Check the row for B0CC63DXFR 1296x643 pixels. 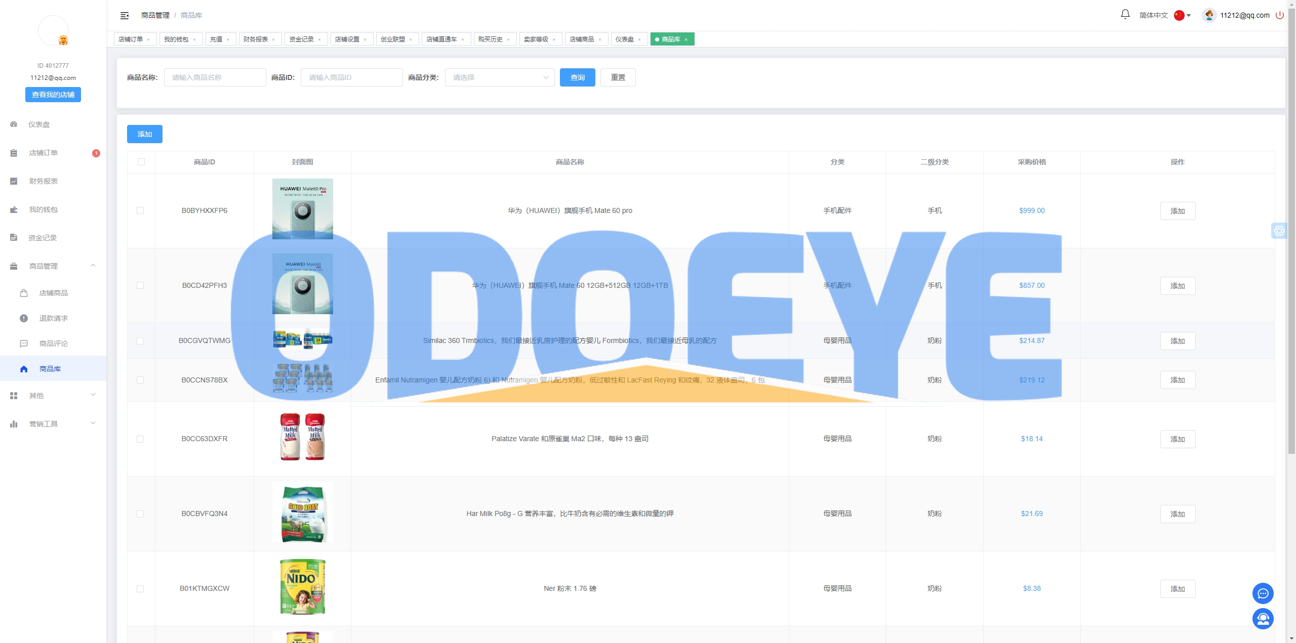[140, 439]
